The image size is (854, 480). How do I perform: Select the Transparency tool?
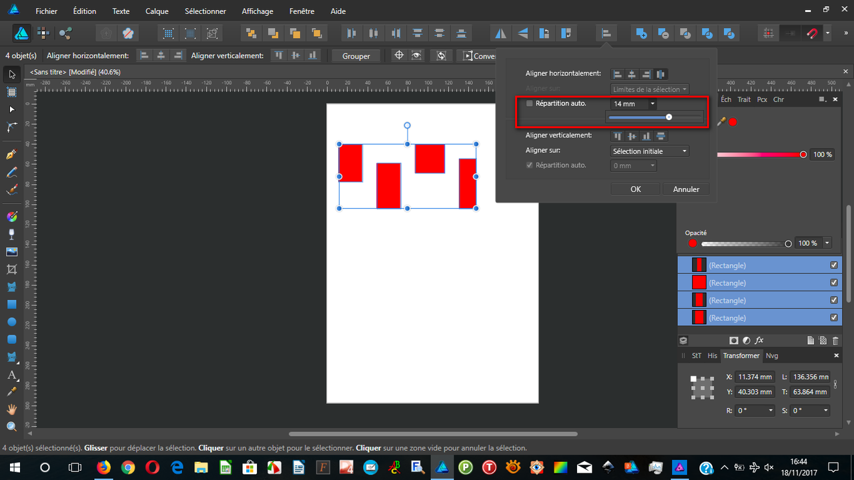tap(11, 234)
